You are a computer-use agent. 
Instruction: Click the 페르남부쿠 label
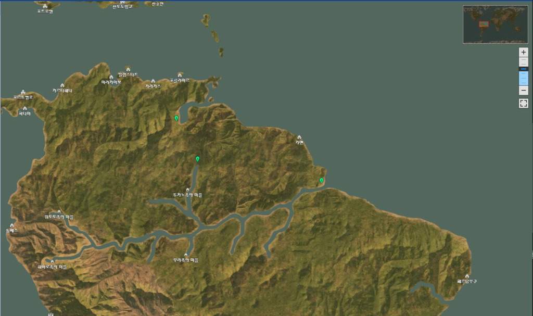(x=467, y=281)
